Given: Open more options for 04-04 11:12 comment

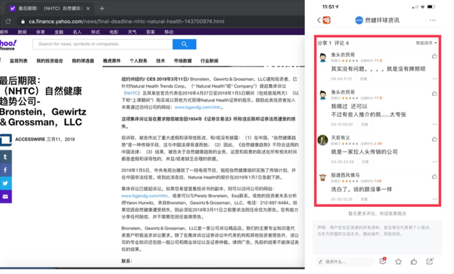Looking at the screenshot, I should coord(435,79).
